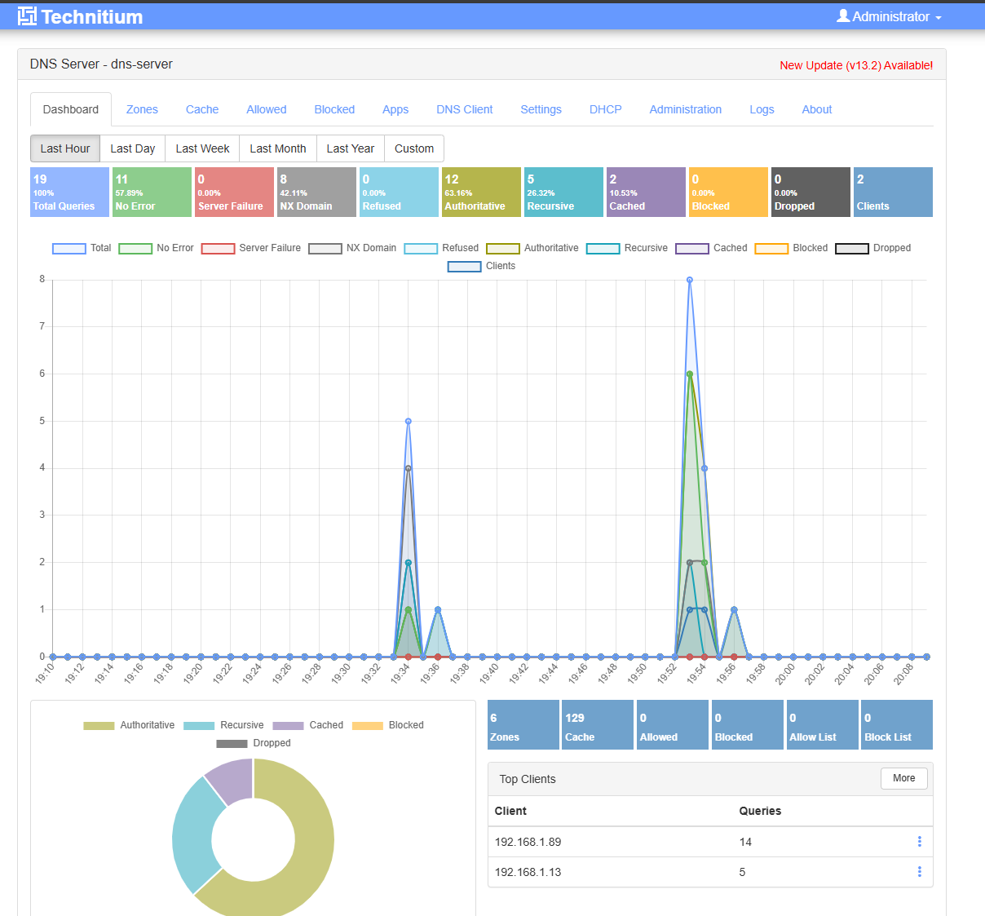This screenshot has height=916, width=985.
Task: Choose the Custom time range
Action: click(x=414, y=148)
